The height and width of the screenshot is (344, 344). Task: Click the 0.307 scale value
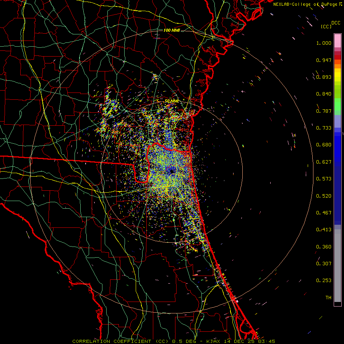point(324,264)
